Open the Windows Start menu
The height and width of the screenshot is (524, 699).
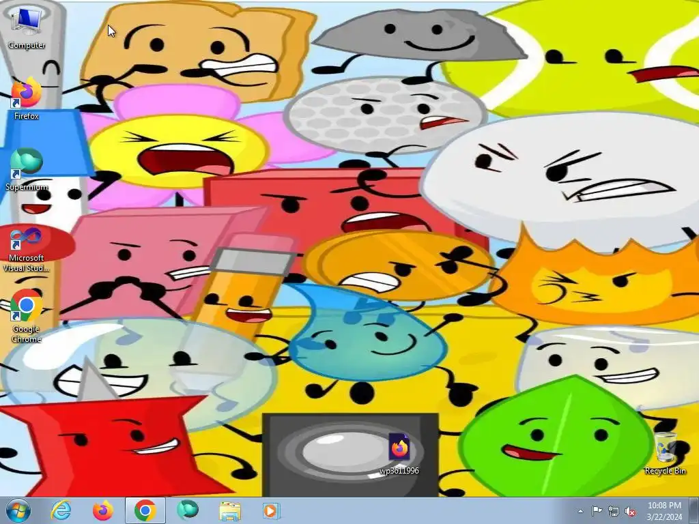(18, 510)
